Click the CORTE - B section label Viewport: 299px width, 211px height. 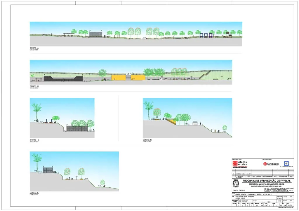(34, 86)
